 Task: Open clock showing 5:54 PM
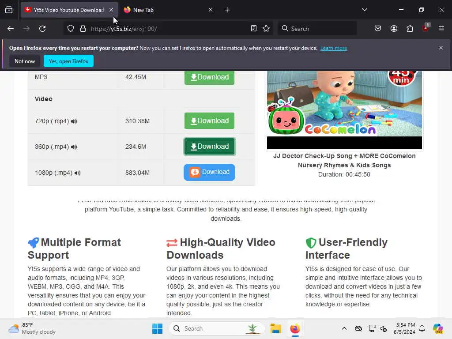tap(405, 328)
